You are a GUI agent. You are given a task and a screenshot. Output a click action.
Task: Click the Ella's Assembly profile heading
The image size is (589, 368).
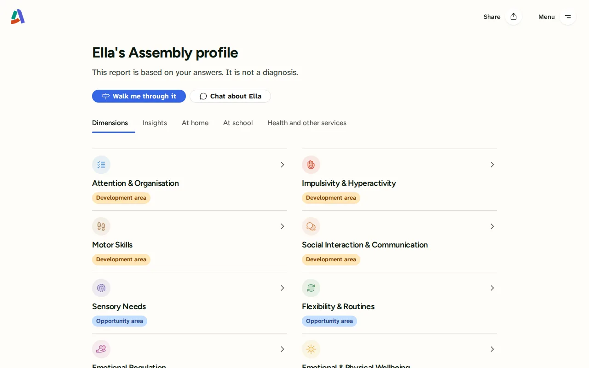(165, 52)
